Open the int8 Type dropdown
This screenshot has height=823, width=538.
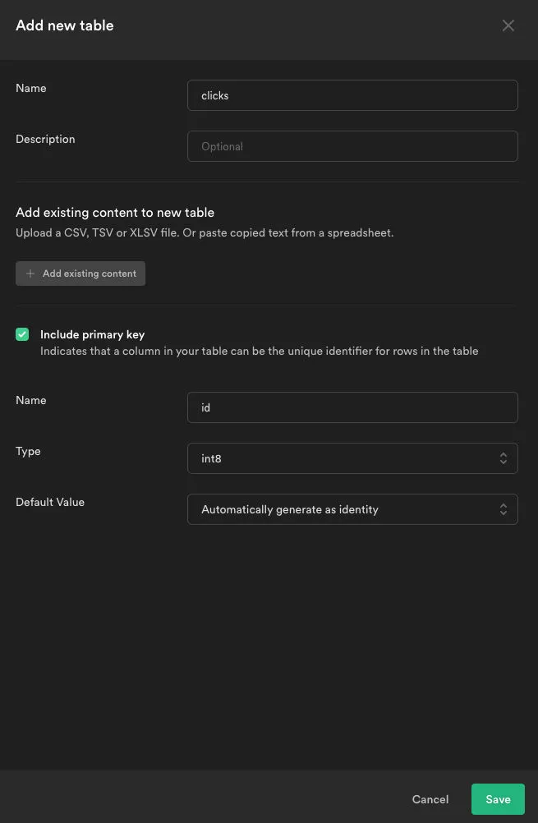tap(352, 458)
